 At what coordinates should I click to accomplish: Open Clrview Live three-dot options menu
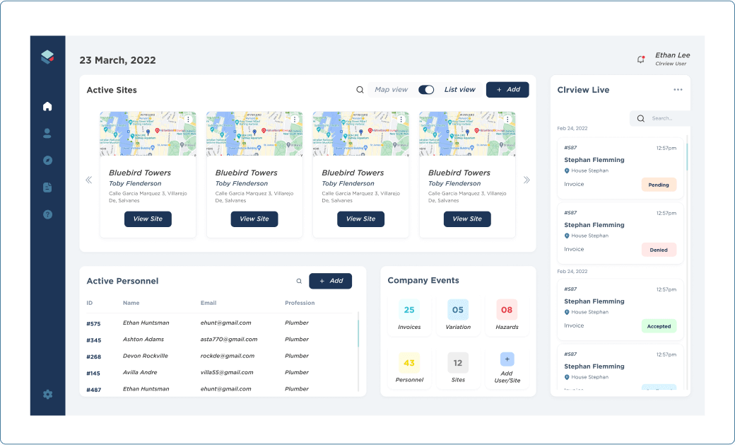pyautogui.click(x=678, y=90)
